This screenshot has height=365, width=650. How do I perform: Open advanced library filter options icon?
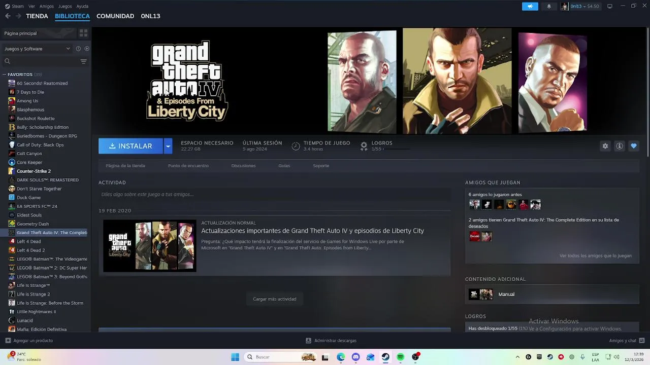click(x=84, y=61)
